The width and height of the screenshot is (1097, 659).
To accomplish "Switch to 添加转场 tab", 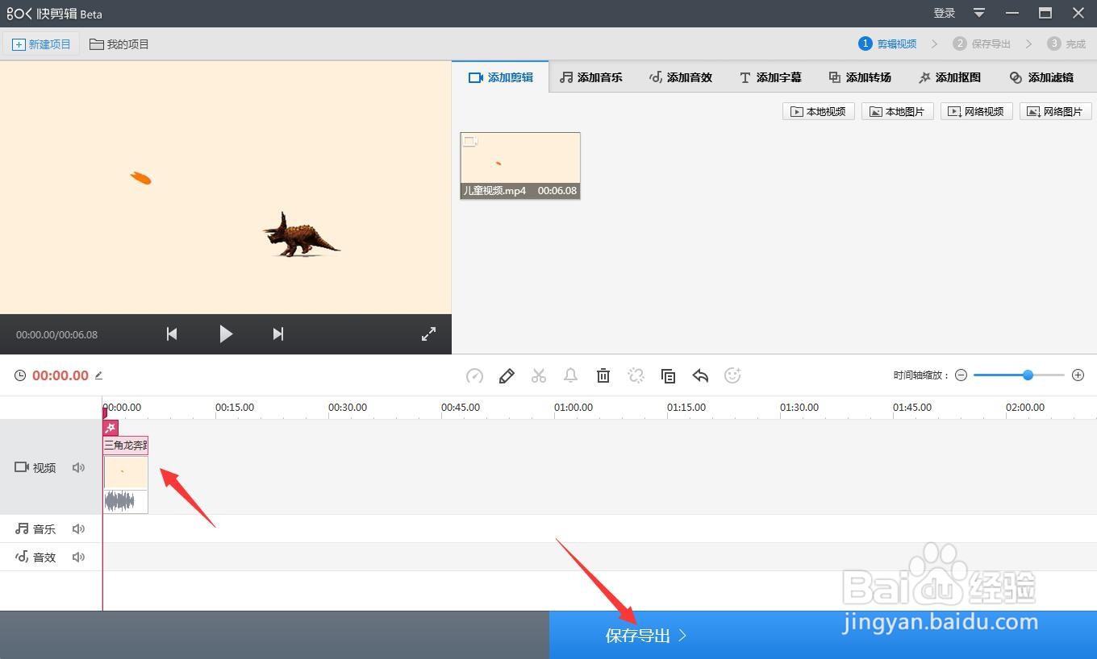I will tap(860, 77).
